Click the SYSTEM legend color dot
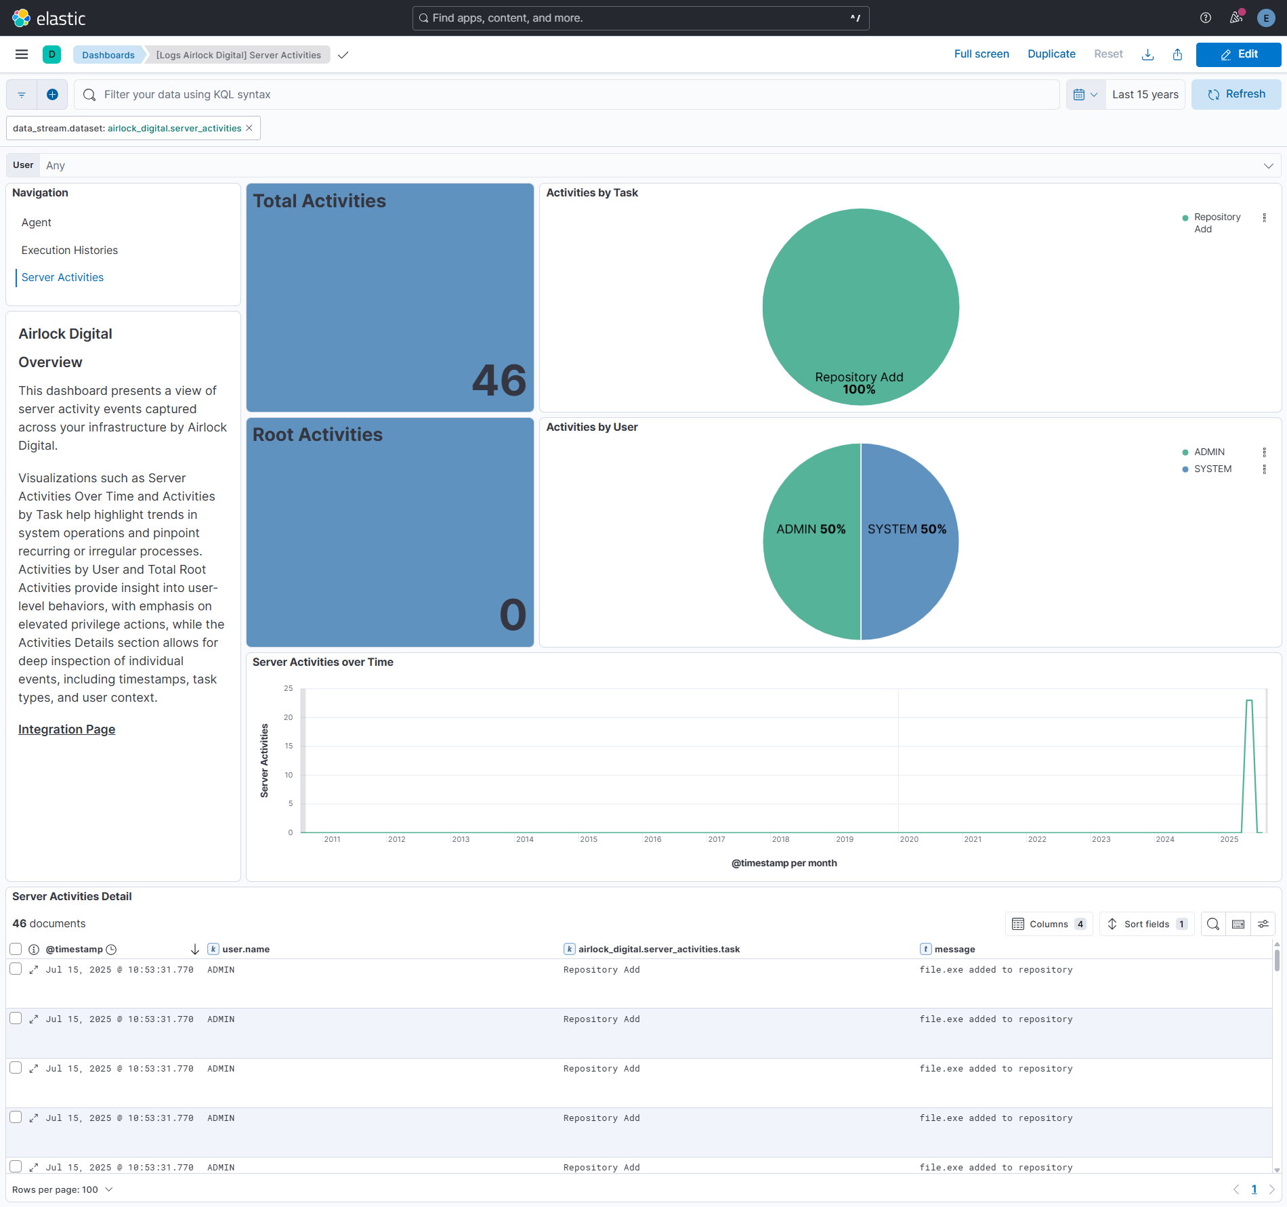This screenshot has height=1207, width=1287. [1185, 469]
